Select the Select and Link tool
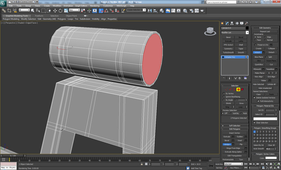The image size is (281, 170). (4, 11)
